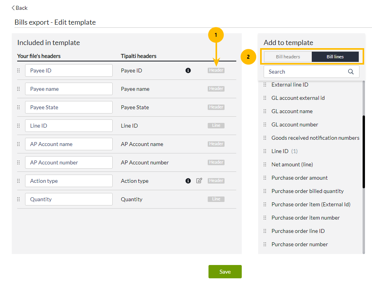The image size is (372, 283).
Task: Click the drag handle beside Line ID (1) item
Action: [x=265, y=151]
